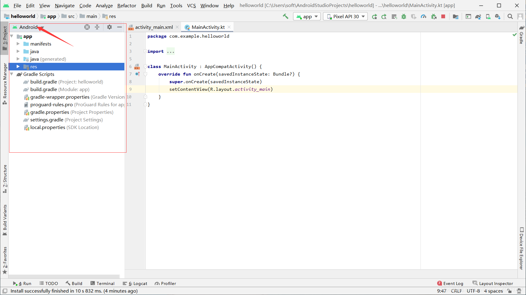Click the Apply Changes list icon
526x295 pixels.
[394, 16]
